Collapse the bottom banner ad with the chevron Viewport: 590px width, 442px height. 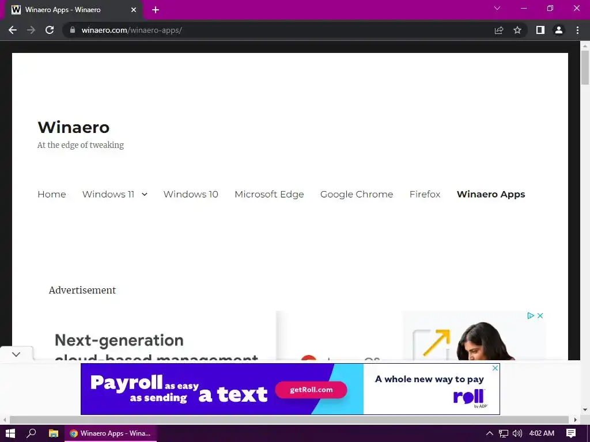pyautogui.click(x=16, y=355)
